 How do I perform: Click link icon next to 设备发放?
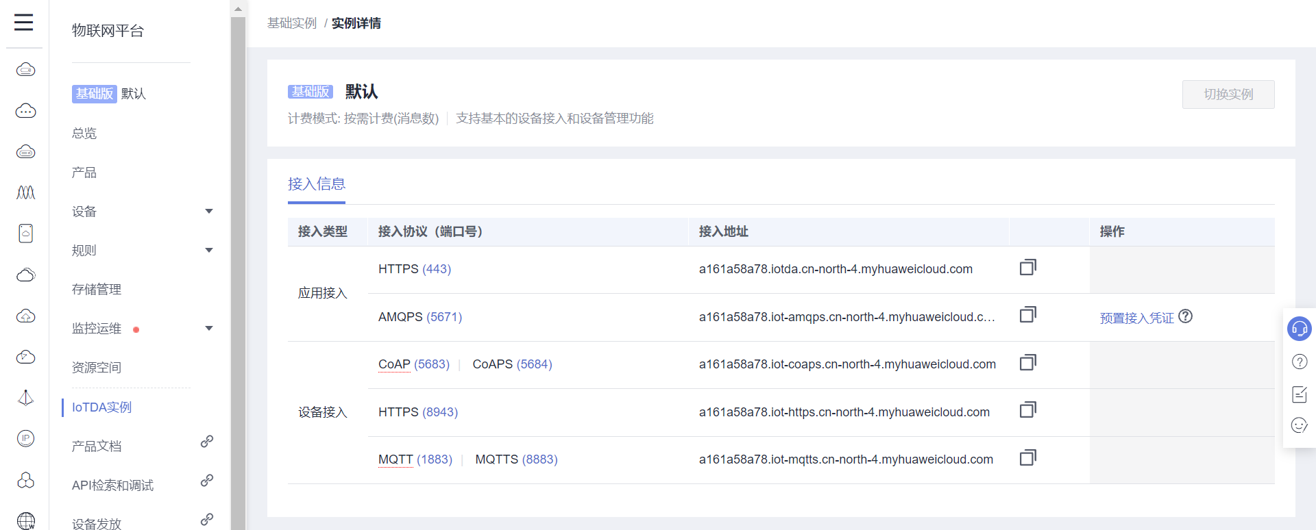click(206, 520)
